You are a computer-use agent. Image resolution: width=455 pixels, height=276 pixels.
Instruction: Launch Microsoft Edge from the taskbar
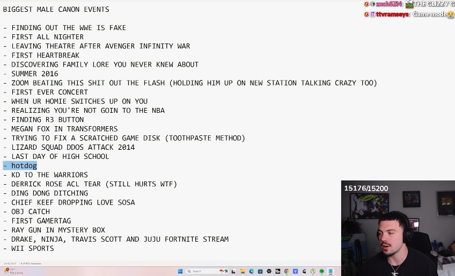(251, 271)
